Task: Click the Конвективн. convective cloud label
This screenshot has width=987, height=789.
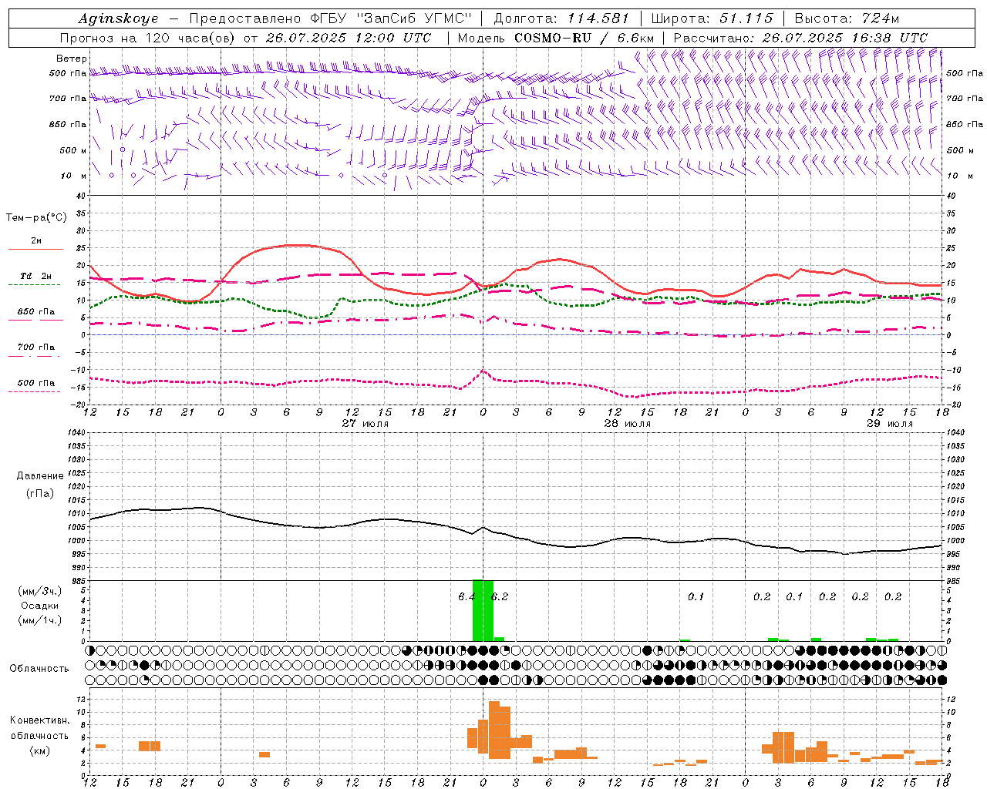Action: click(40, 720)
